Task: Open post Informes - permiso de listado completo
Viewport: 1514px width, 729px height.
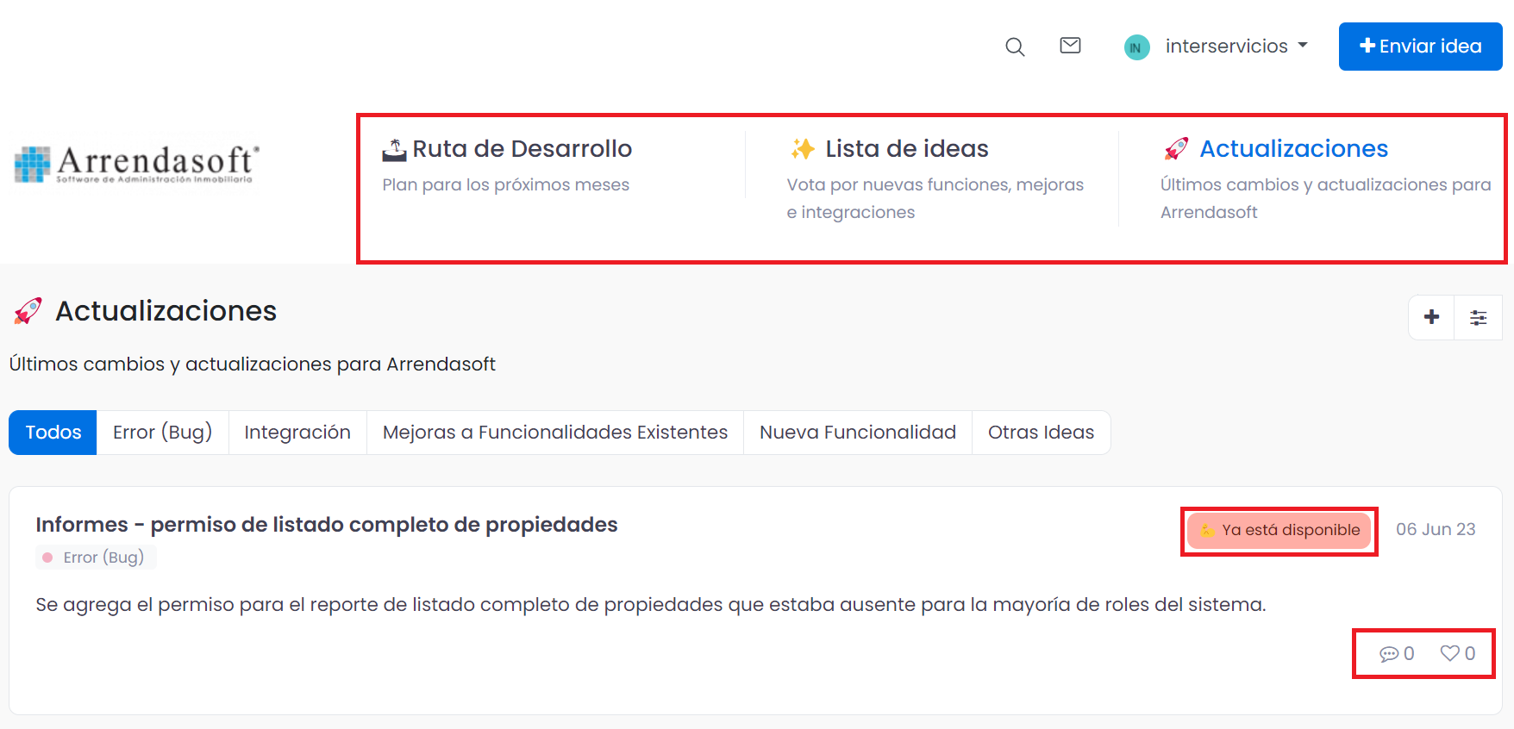Action: click(x=327, y=525)
